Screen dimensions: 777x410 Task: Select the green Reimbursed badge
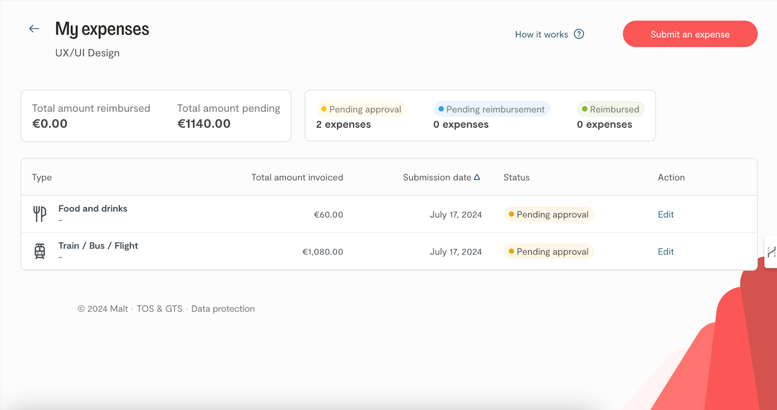[x=610, y=109]
